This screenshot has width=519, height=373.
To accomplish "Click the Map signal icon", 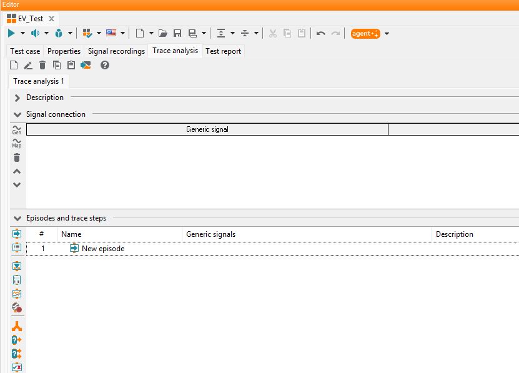I will pos(17,144).
